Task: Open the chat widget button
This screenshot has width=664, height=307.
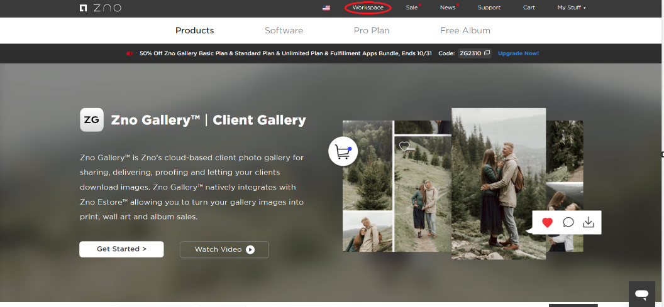Action: click(x=642, y=293)
